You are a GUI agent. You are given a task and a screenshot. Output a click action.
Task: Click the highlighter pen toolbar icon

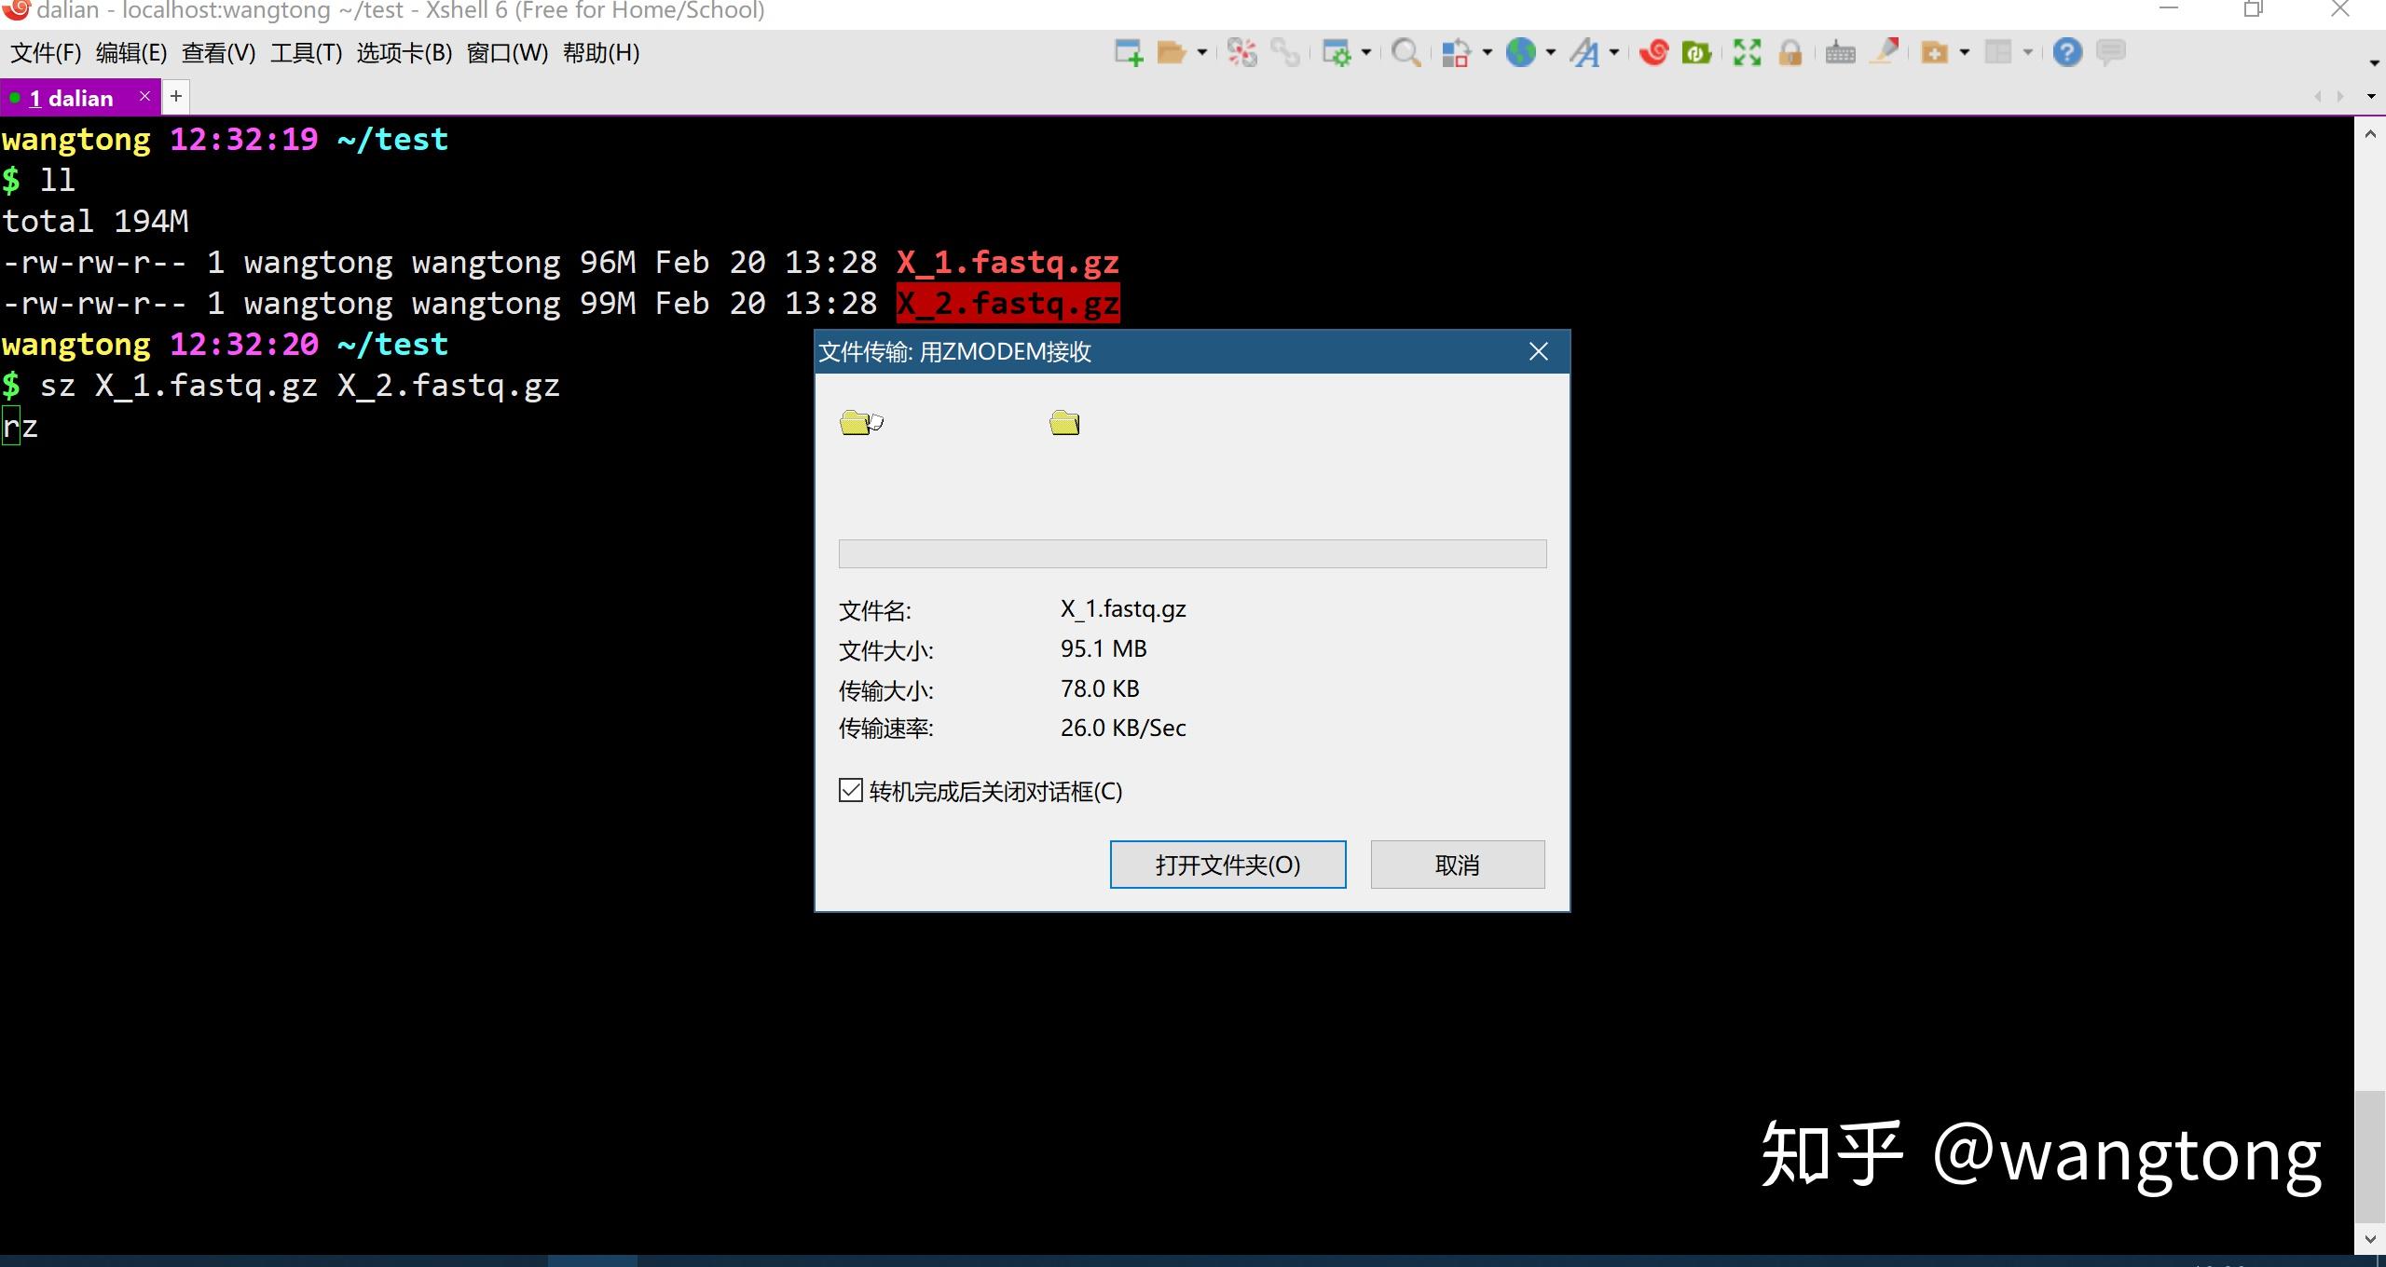(x=1885, y=51)
